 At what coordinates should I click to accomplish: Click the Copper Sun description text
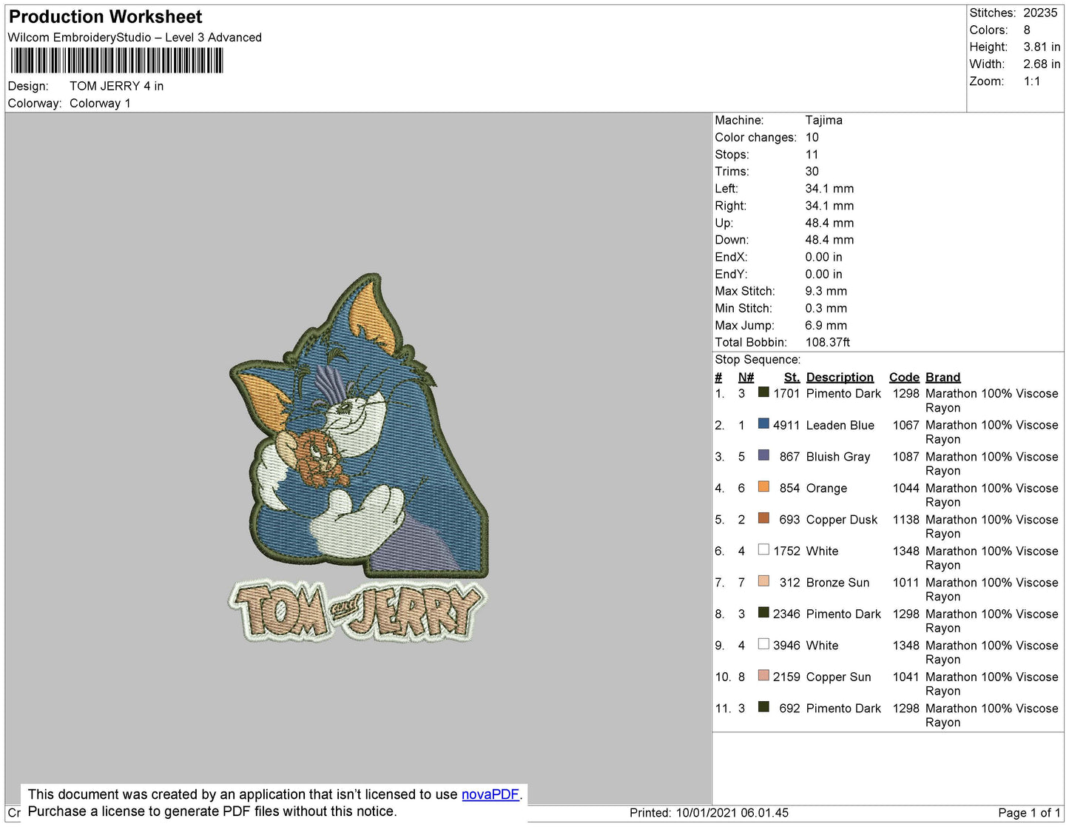coord(839,677)
